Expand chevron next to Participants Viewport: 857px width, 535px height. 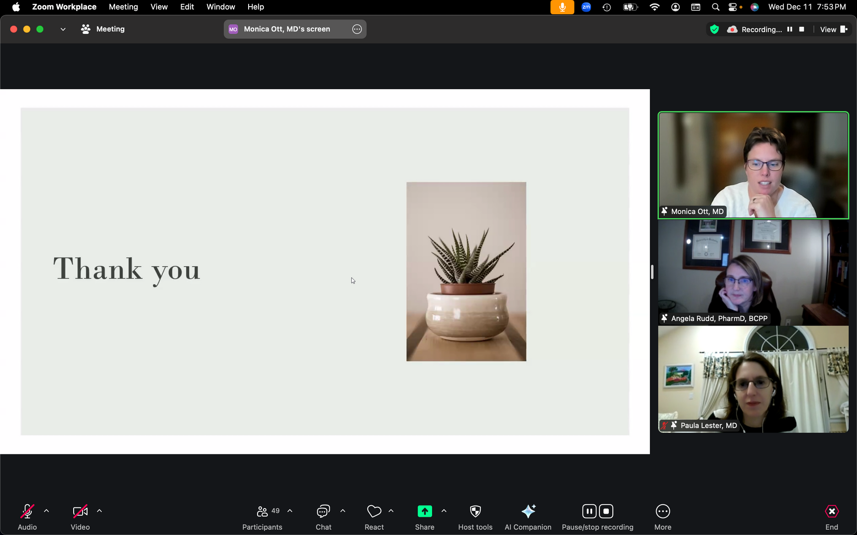pos(290,511)
